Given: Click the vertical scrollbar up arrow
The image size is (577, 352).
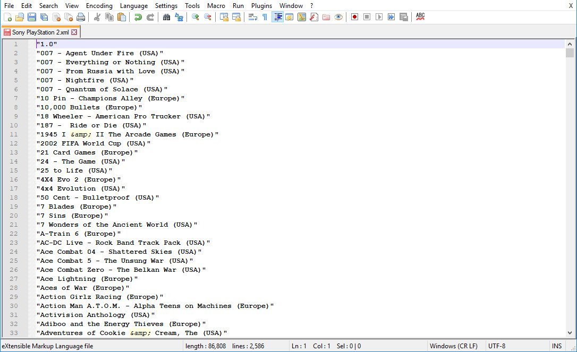Looking at the screenshot, I should coord(570,44).
